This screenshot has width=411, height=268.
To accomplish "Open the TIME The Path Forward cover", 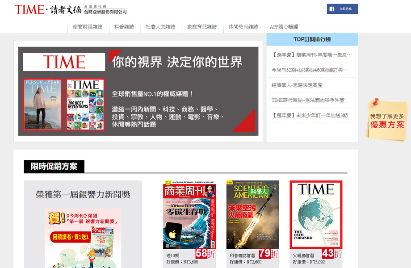I will 316,214.
